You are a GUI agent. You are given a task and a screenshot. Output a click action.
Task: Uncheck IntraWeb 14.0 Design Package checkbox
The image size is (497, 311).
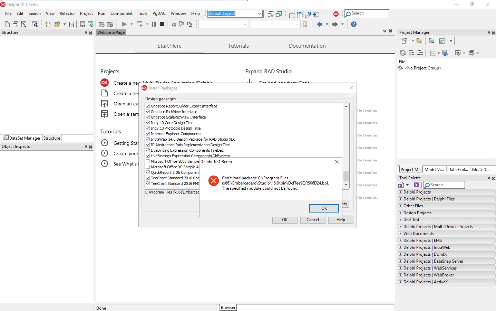pos(148,139)
